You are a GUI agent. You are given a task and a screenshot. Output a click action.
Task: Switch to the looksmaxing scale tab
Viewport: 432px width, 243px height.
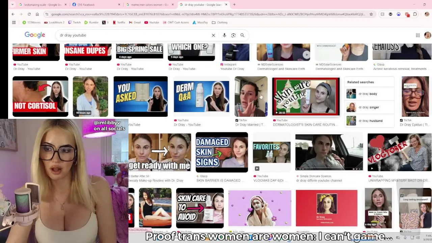40,5
